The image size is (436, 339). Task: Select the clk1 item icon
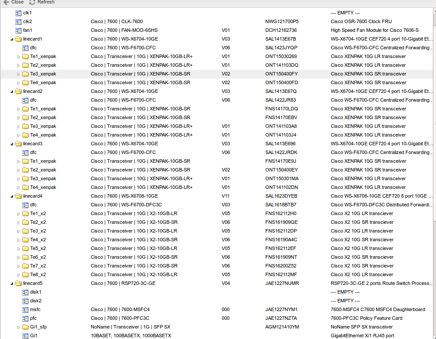pos(18,13)
